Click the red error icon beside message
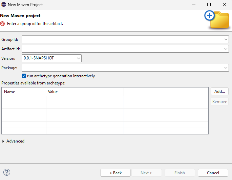The image size is (232, 180). (x=2, y=24)
